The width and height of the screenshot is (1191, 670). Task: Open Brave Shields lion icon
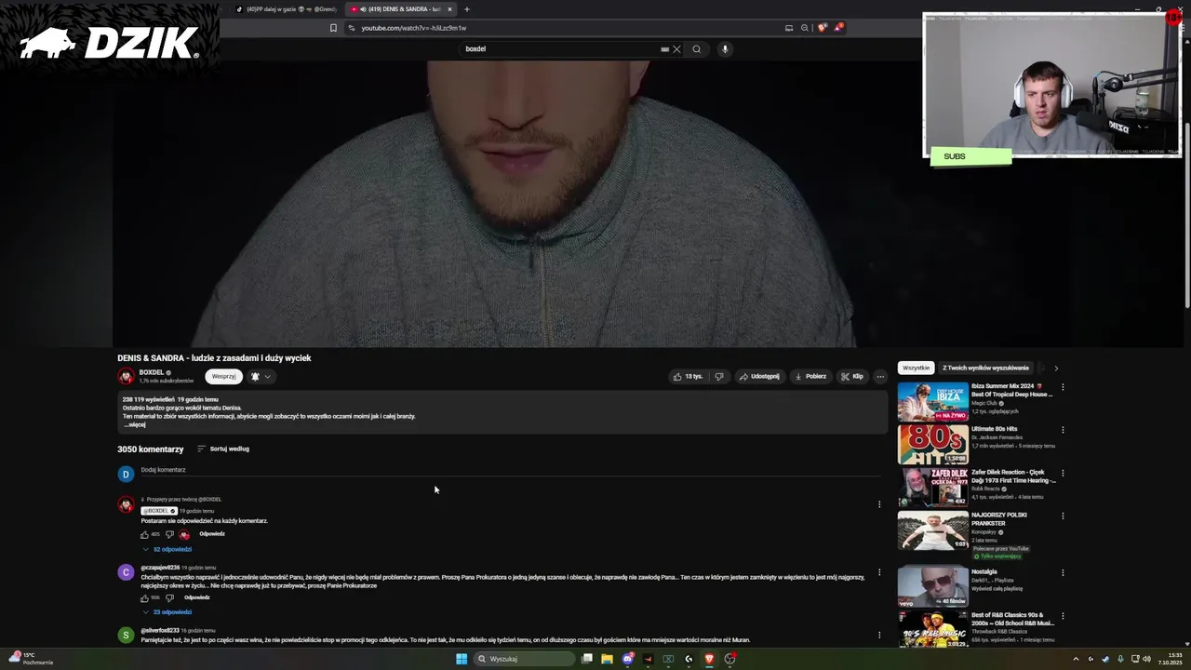[x=822, y=28]
